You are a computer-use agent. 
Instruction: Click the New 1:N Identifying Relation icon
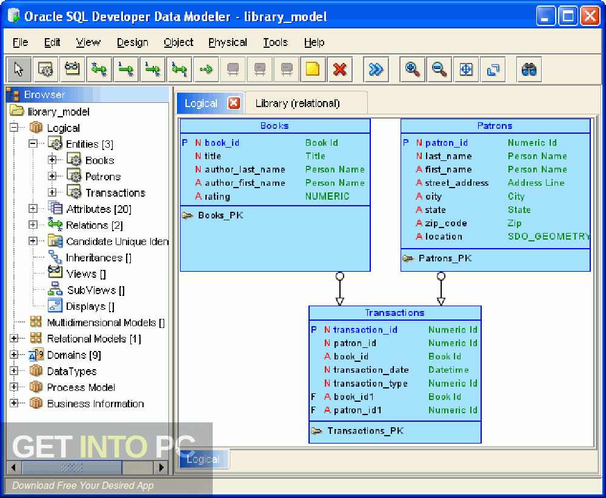tap(153, 70)
